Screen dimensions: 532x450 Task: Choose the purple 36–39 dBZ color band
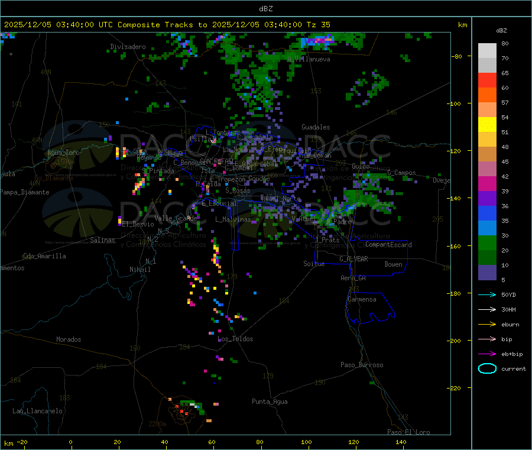(x=487, y=199)
